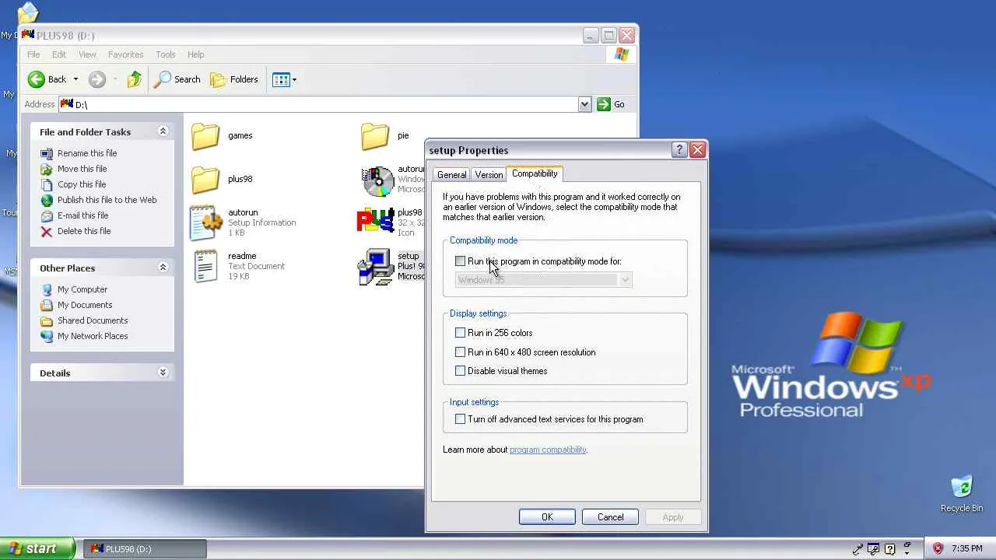996x560 pixels.
Task: Click the red security shield tray icon
Action: (x=938, y=548)
